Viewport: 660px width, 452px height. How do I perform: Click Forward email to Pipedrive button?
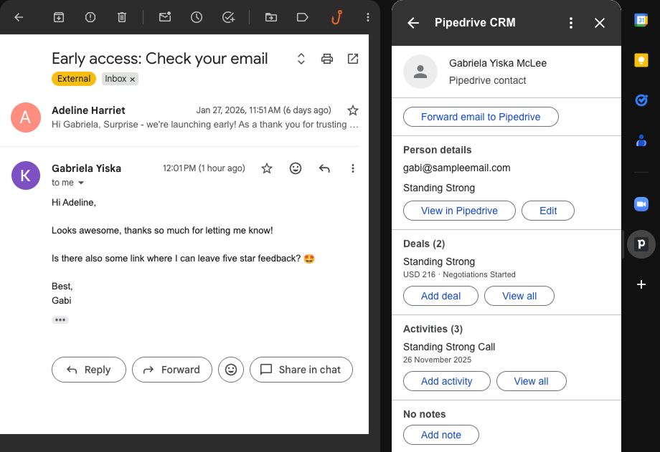pyautogui.click(x=481, y=117)
